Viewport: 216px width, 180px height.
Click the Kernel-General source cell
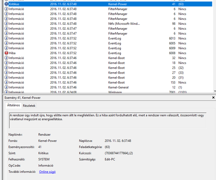[118, 87]
